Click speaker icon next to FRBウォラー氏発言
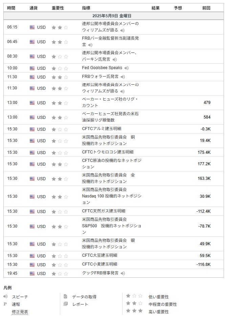This screenshot has height=316, width=227. (x=123, y=77)
